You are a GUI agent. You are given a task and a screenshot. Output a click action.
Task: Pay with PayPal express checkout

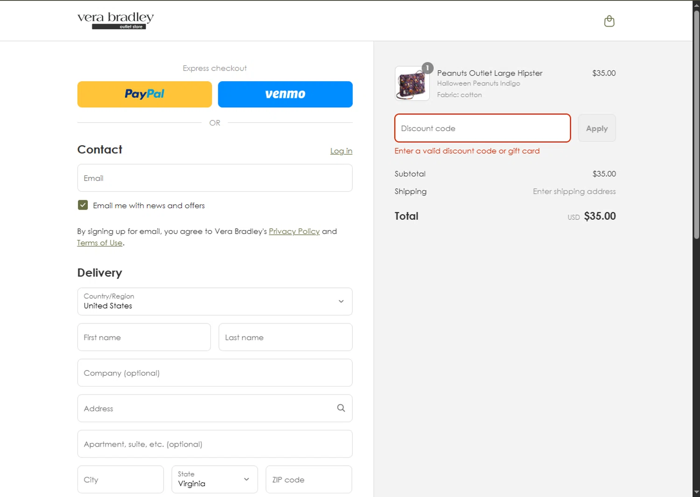click(x=145, y=94)
